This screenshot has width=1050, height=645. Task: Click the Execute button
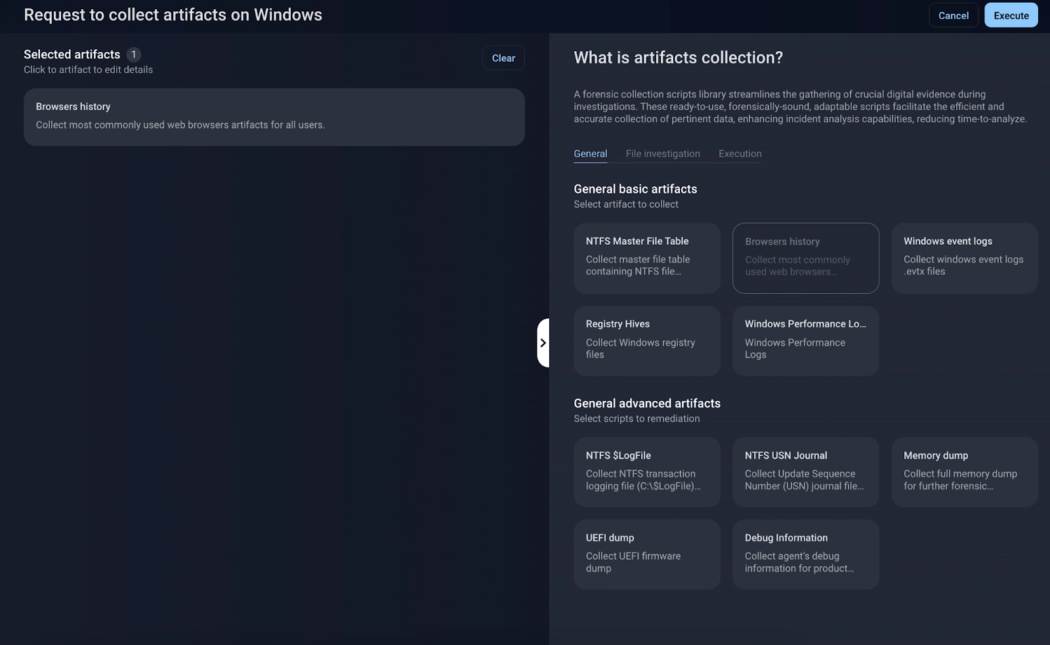click(x=1011, y=16)
